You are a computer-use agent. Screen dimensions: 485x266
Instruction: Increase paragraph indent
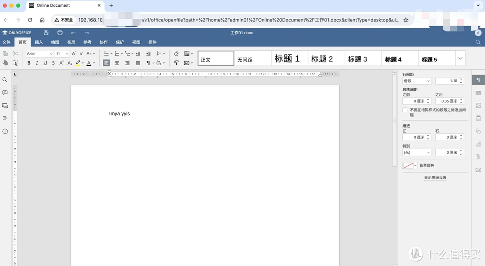pos(149,53)
